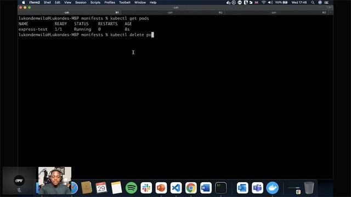Launch Microsoft Teams from the Dock
The width and height of the screenshot is (351, 197).
(257, 188)
